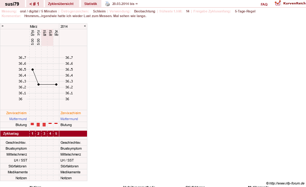The width and height of the screenshot is (306, 187).
Task: Select the susi79 user tab
Action: tap(12, 4)
